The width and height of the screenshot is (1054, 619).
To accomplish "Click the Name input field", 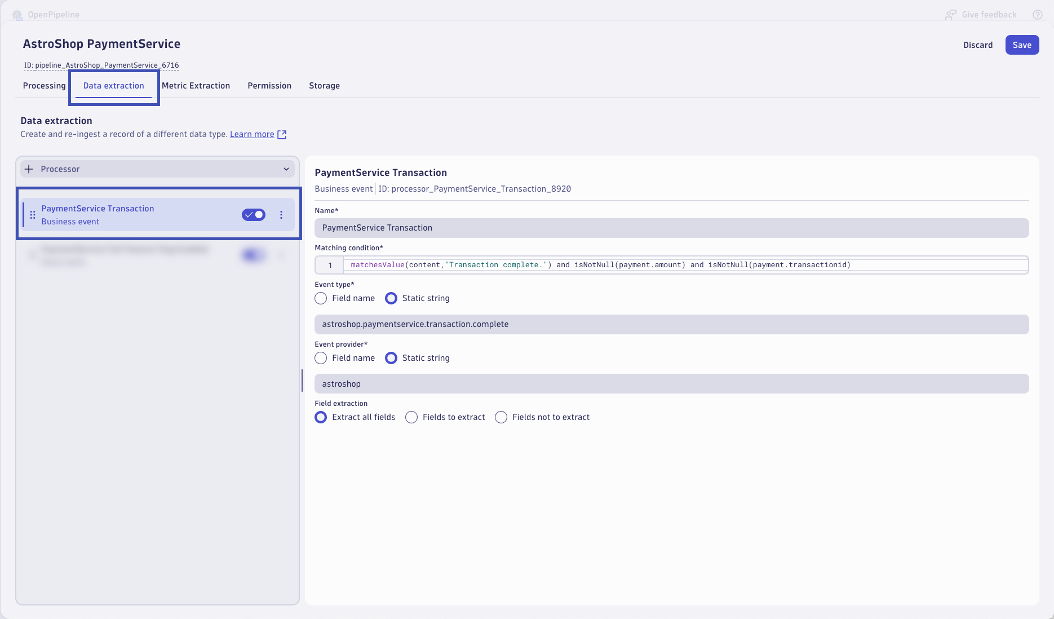I will [672, 228].
